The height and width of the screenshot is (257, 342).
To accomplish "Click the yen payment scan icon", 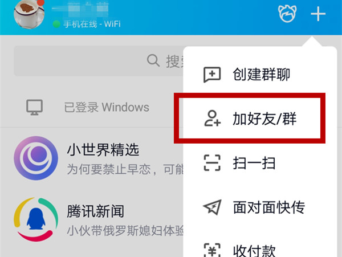I will [212, 250].
